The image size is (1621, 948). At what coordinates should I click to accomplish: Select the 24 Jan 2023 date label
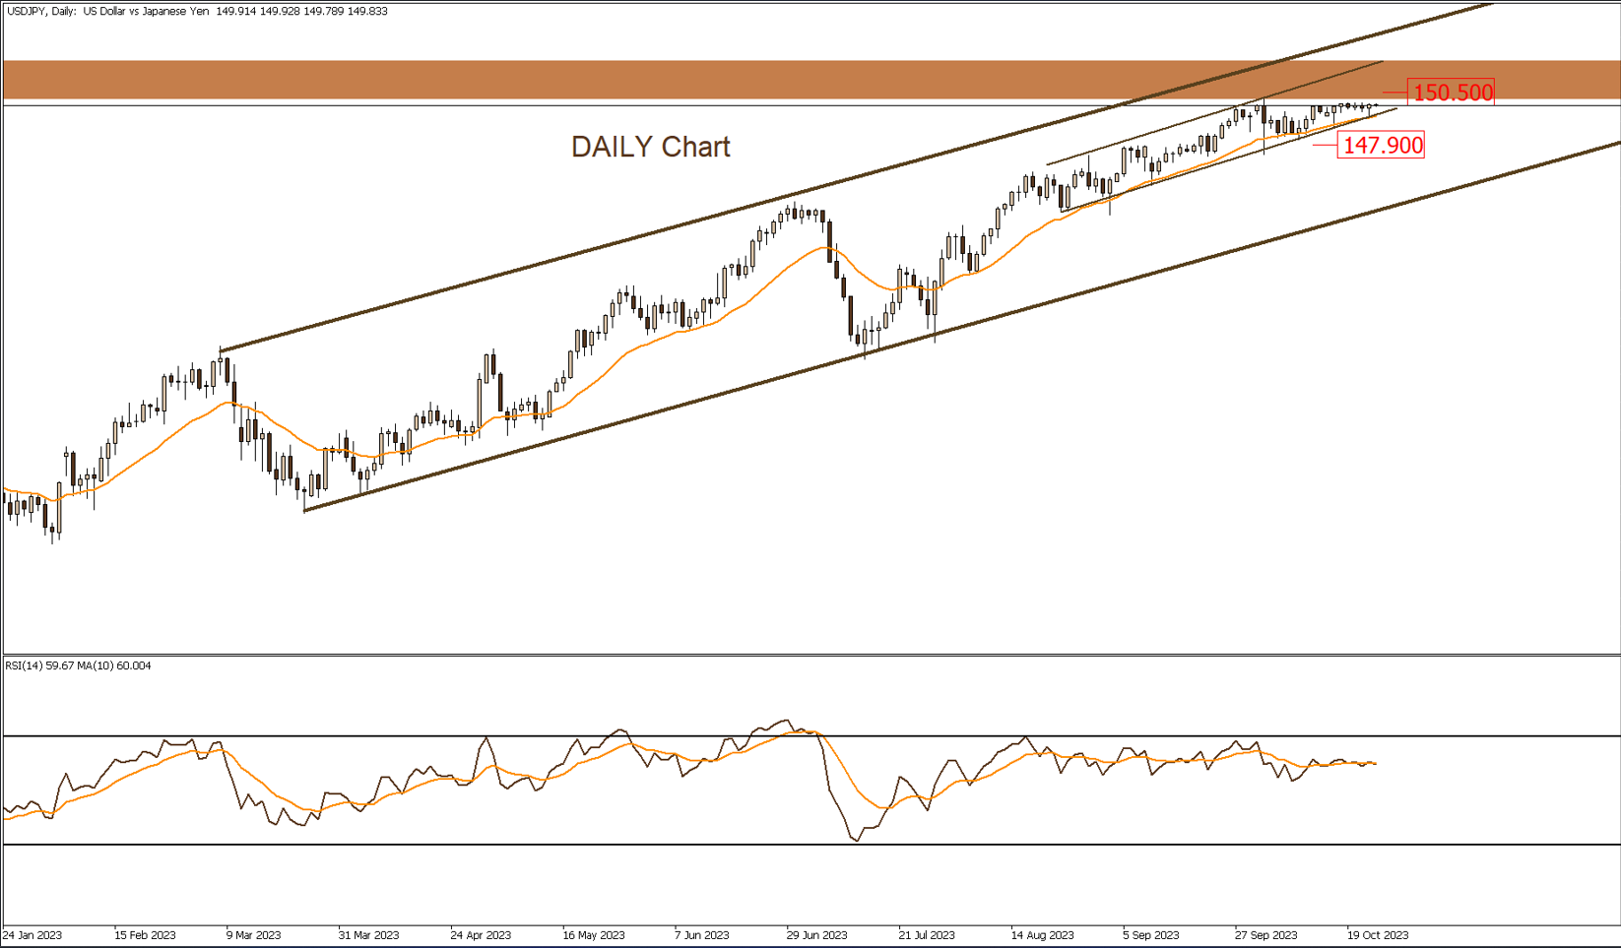tap(32, 935)
